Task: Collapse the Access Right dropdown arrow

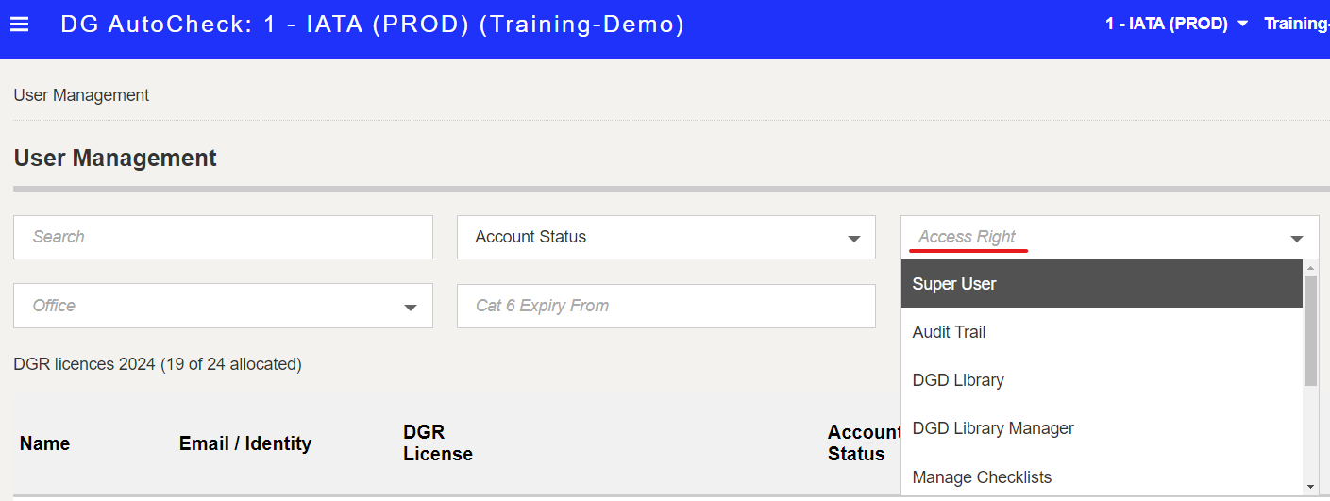Action: [x=1297, y=239]
